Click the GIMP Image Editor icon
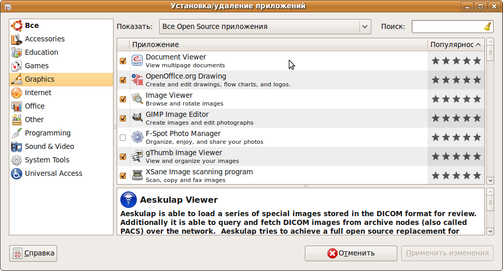 137,118
